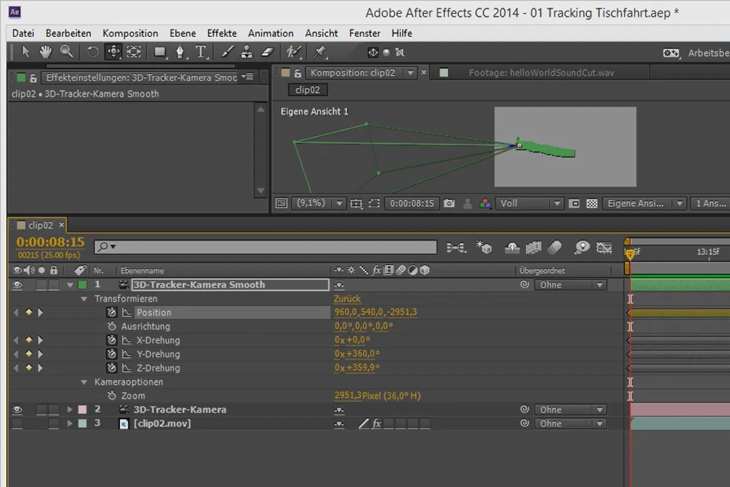730x487 pixels.
Task: Open the Effekte menu
Action: [x=222, y=33]
